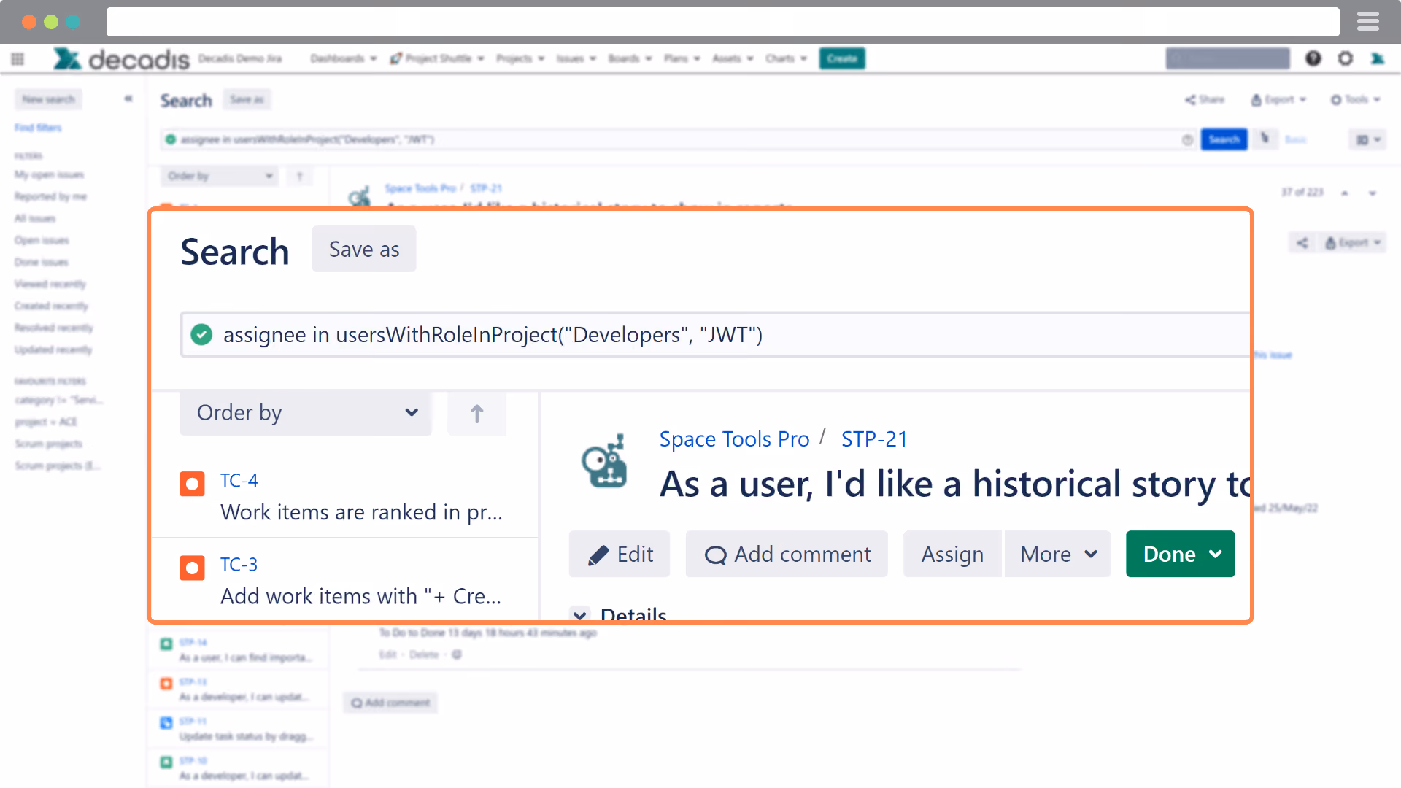Open the Order by dropdown
Image resolution: width=1401 pixels, height=788 pixels.
click(x=306, y=413)
